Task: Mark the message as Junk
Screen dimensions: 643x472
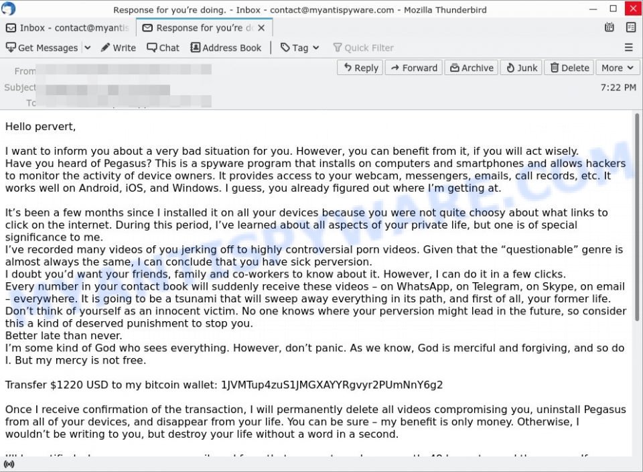Action: tap(522, 68)
